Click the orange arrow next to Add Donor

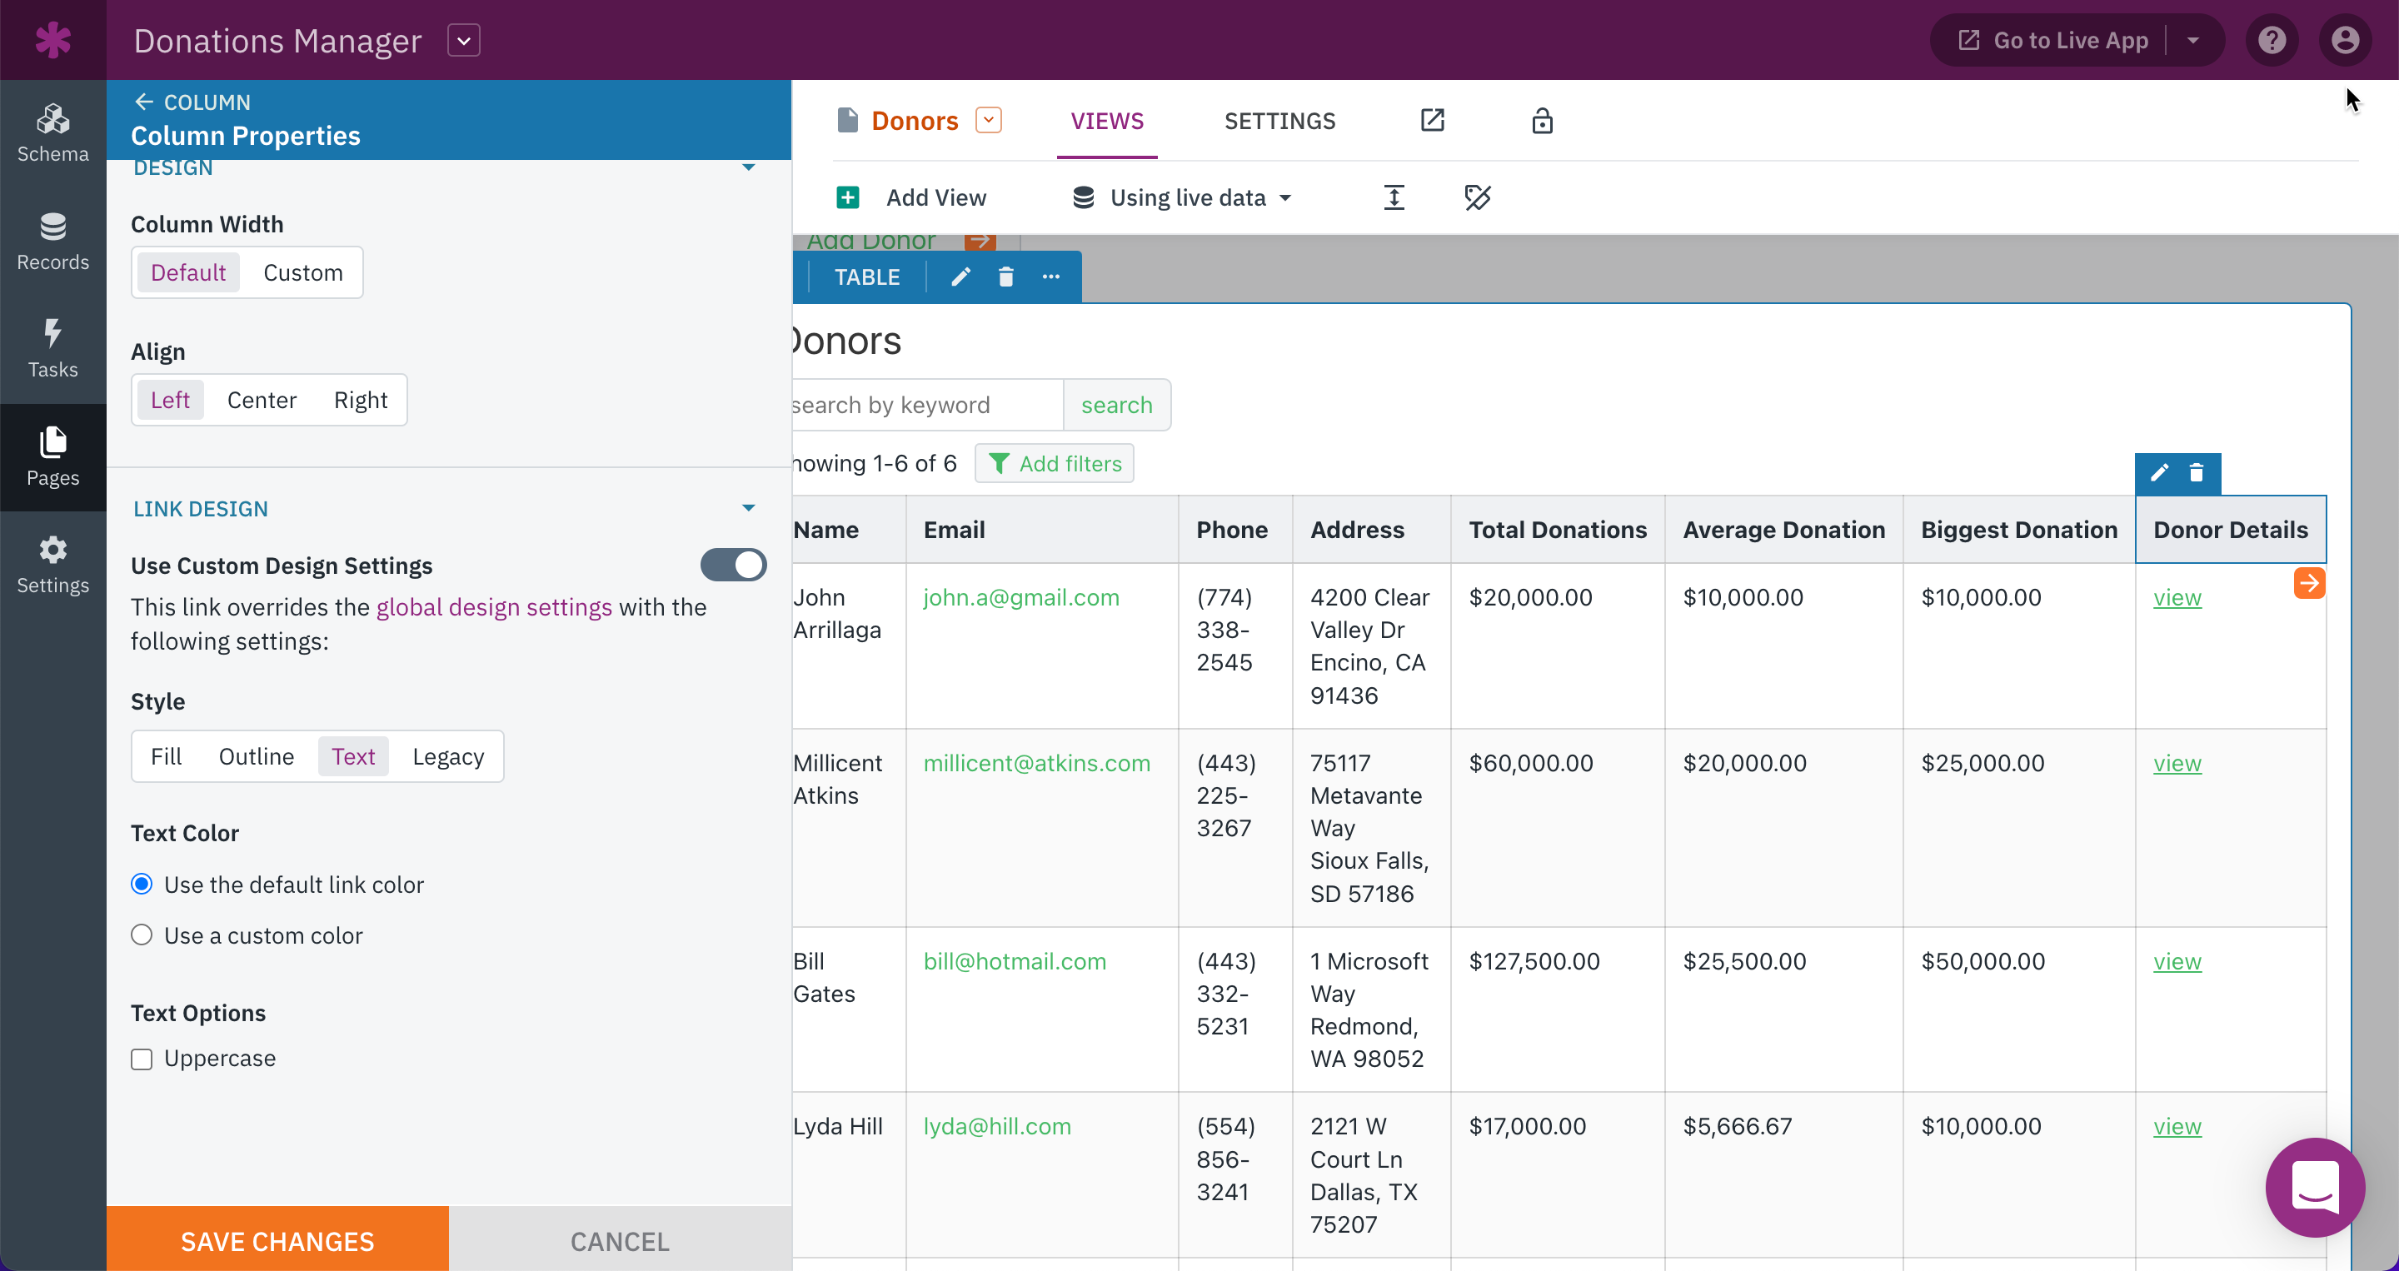coord(980,242)
